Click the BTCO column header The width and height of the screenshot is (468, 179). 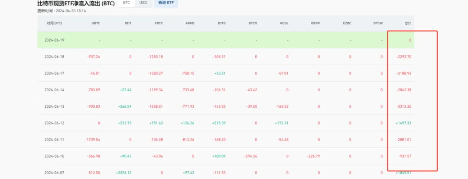point(253,23)
